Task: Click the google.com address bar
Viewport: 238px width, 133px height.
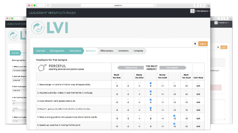Action: [x=118, y=5]
